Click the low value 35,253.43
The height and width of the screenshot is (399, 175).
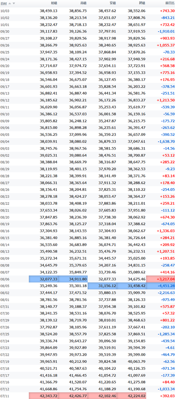click(x=107, y=107)
